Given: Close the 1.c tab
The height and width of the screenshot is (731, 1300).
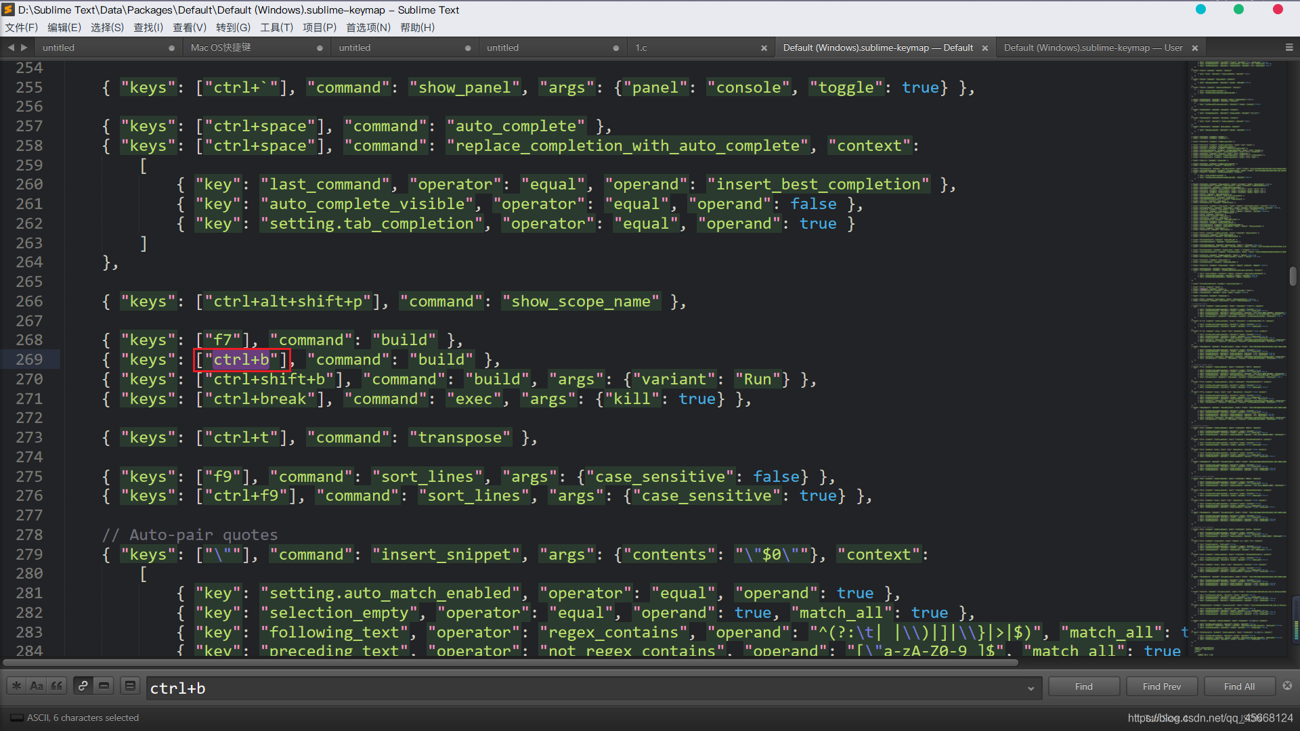Looking at the screenshot, I should pyautogui.click(x=764, y=48).
